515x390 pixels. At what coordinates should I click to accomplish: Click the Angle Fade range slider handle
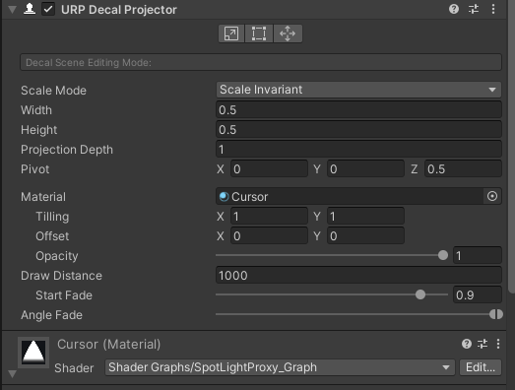pos(496,314)
